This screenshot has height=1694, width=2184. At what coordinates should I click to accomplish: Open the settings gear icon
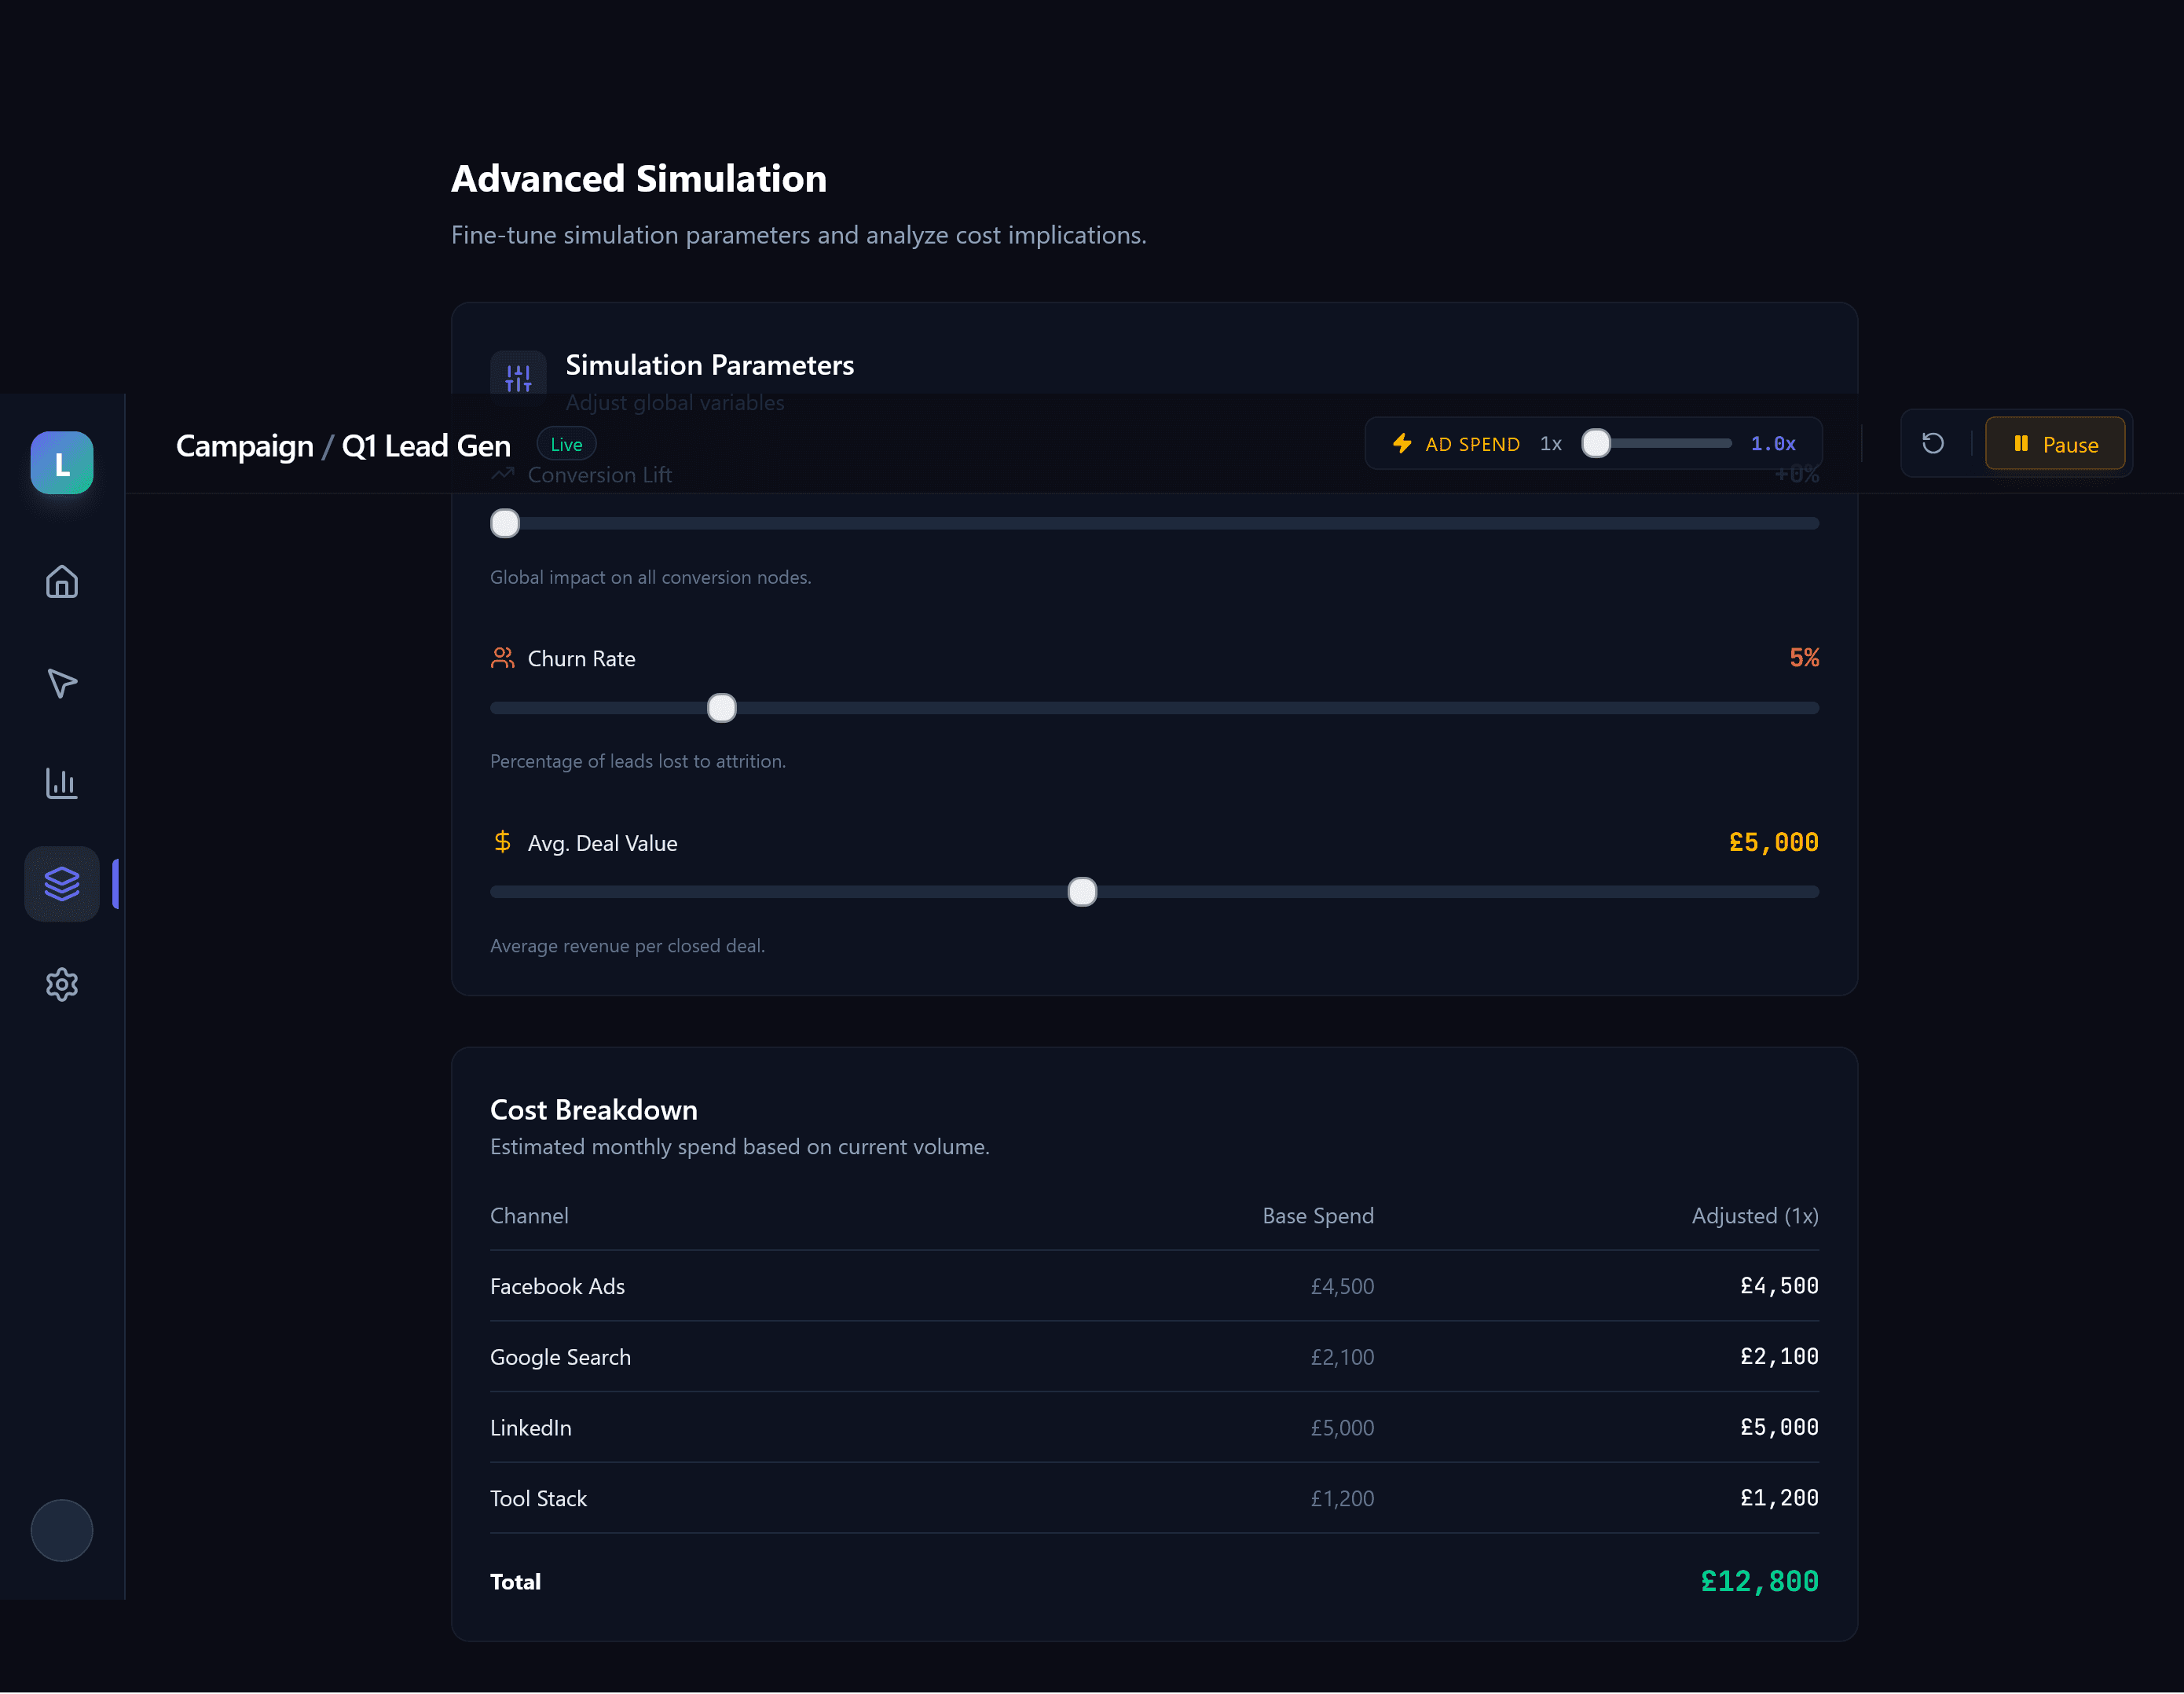tap(62, 985)
